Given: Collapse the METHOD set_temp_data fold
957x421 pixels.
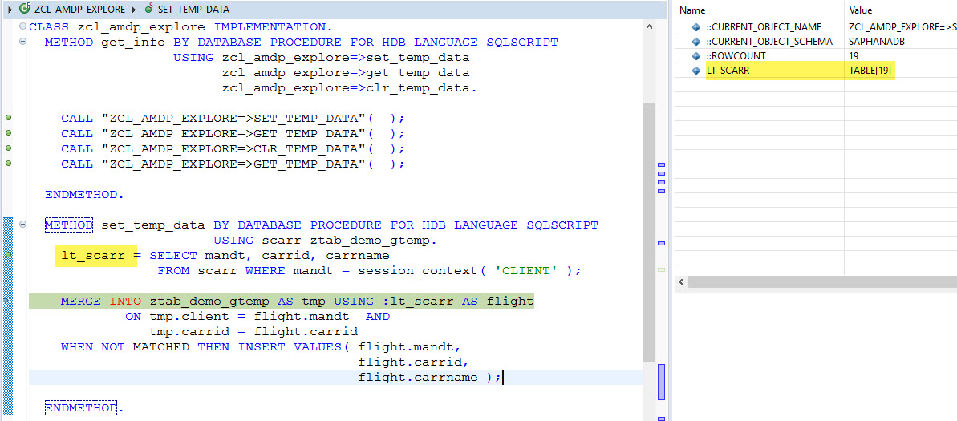Looking at the screenshot, I should point(22,225).
